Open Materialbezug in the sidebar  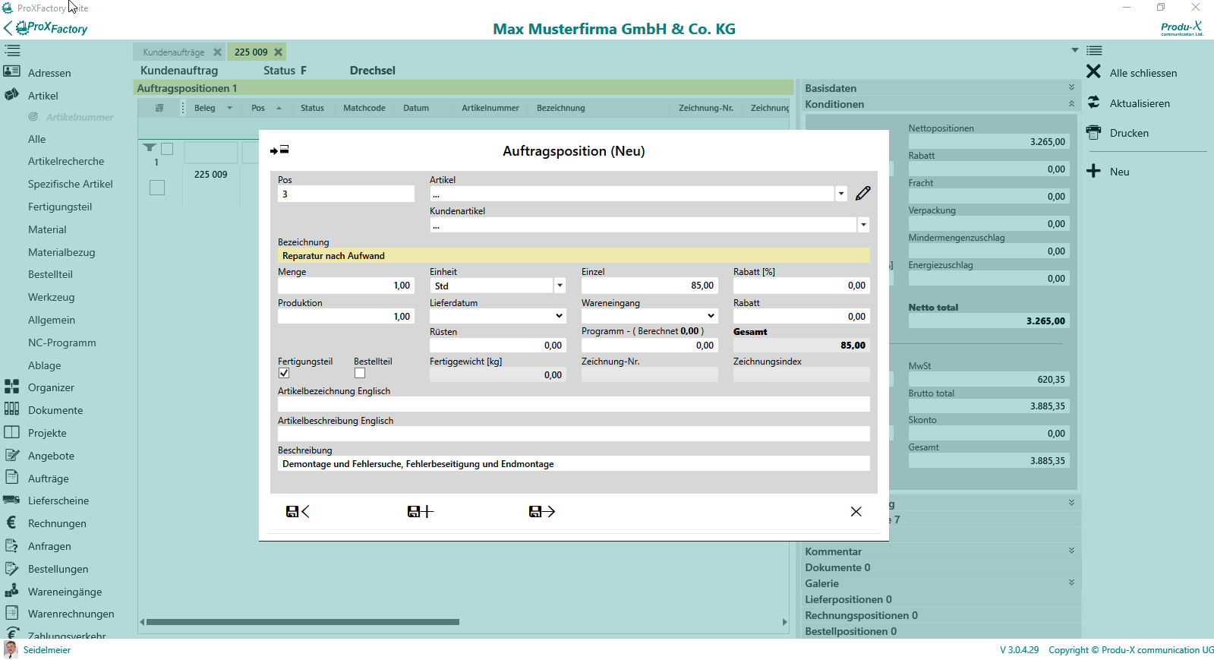coord(61,252)
